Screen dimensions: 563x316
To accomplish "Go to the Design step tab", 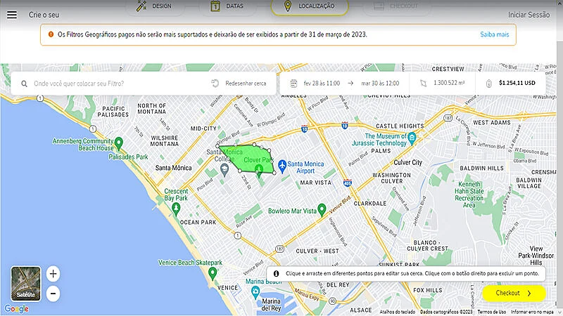I will (155, 6).
